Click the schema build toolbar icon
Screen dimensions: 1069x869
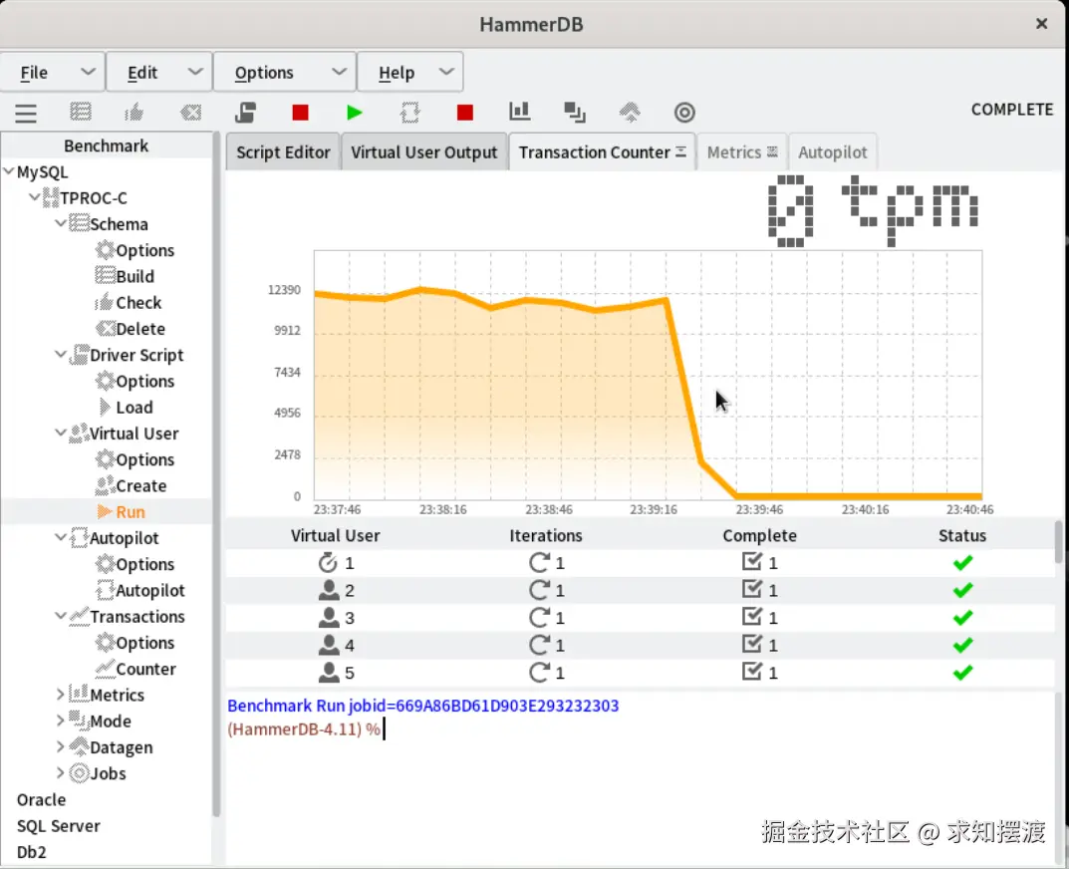(x=81, y=112)
